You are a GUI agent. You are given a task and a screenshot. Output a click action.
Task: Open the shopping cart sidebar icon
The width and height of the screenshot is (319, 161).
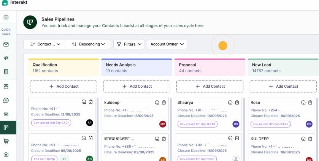coord(6,141)
